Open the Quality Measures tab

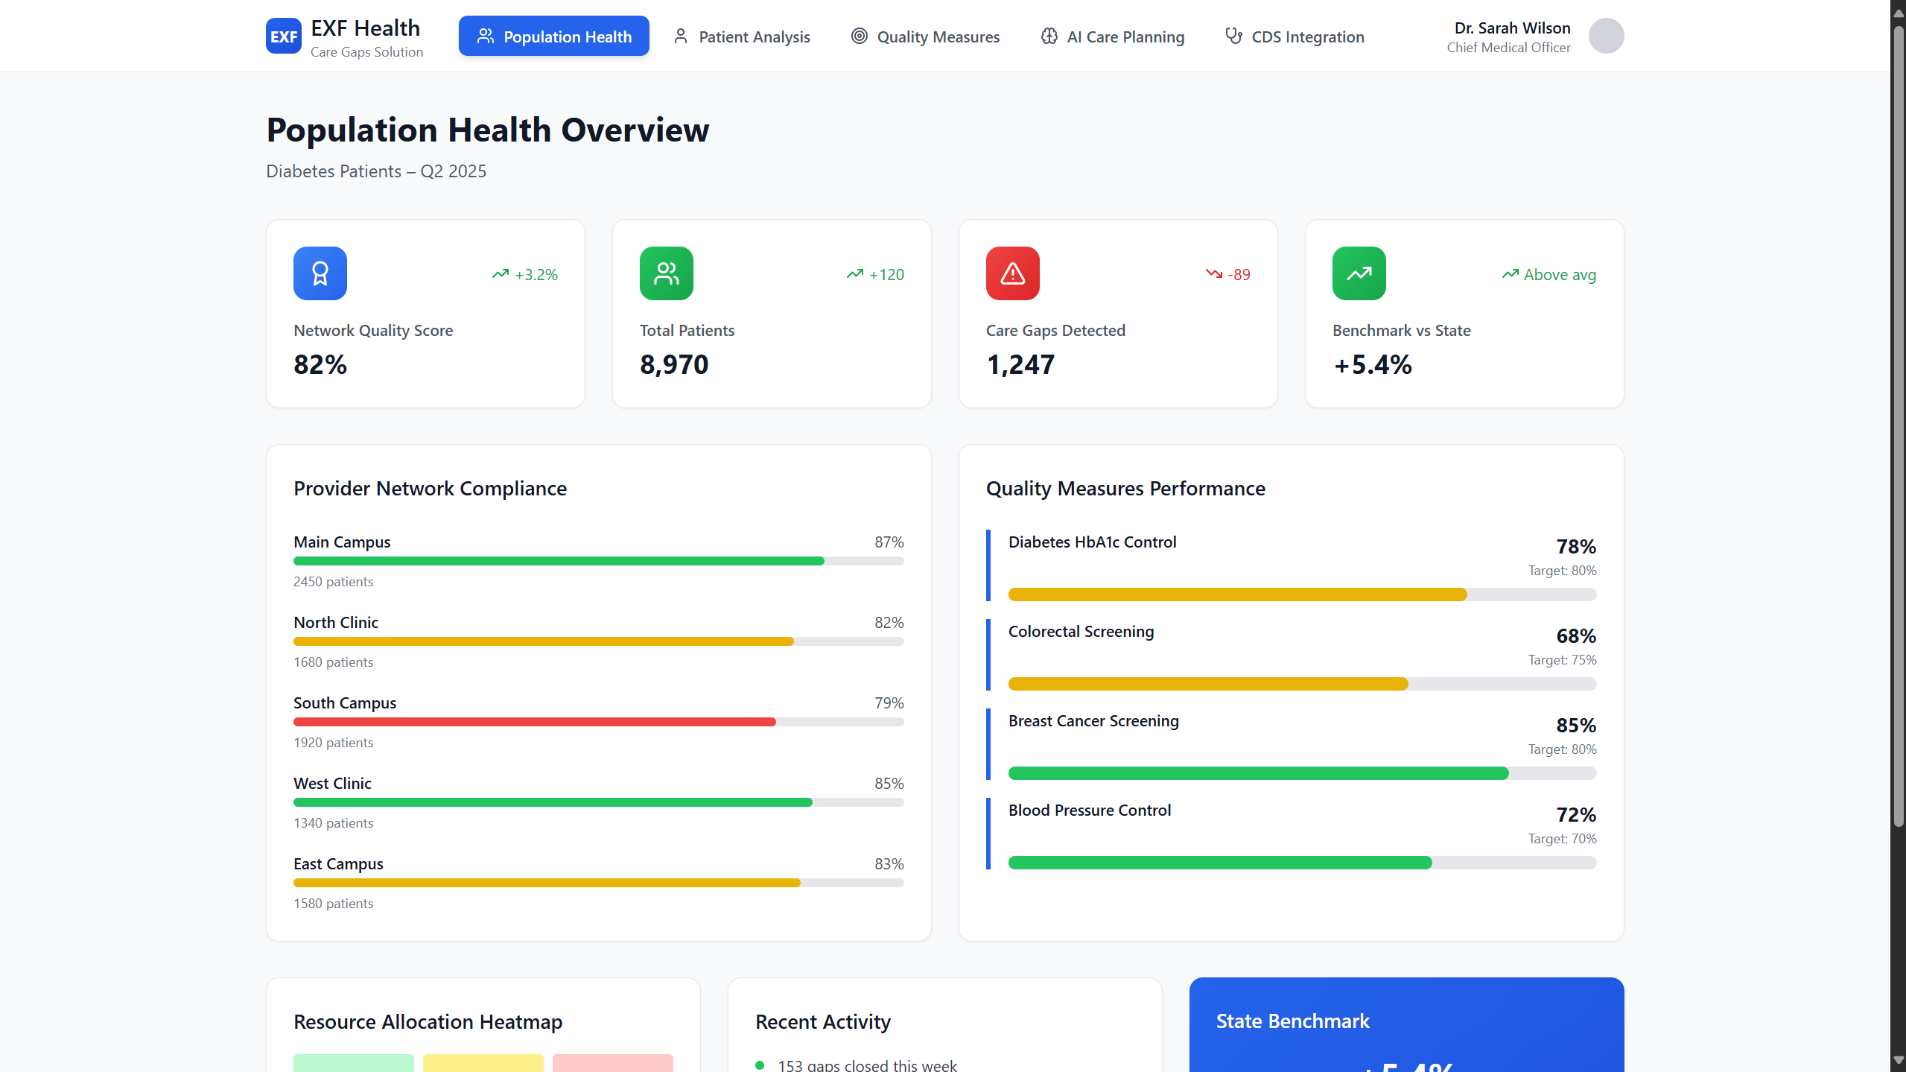[x=925, y=36]
